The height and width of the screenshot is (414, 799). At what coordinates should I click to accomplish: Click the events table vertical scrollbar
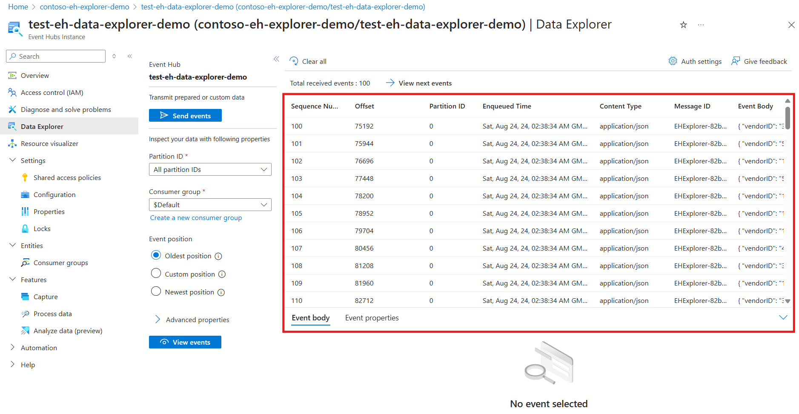coord(788,118)
